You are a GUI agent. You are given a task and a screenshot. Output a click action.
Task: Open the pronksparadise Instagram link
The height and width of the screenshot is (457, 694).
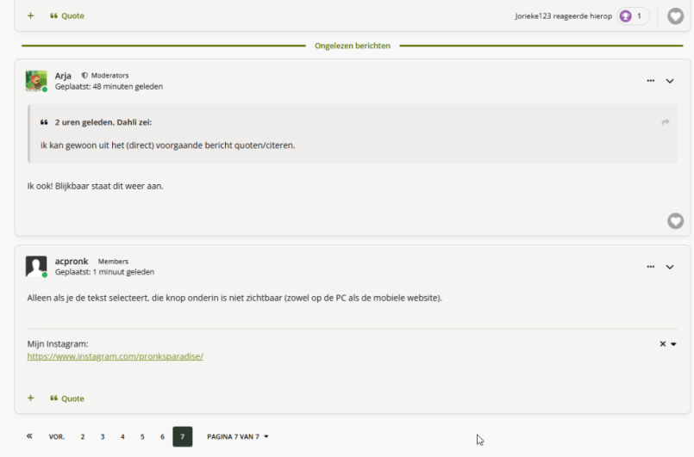(x=115, y=355)
